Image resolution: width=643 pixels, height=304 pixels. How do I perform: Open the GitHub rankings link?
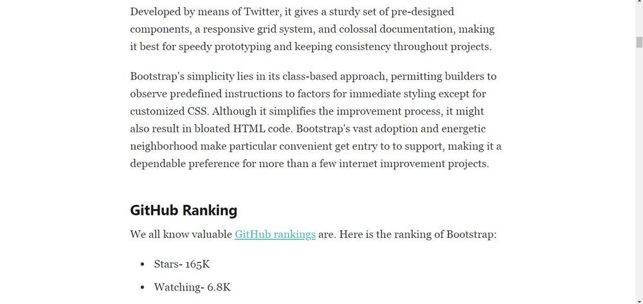(275, 235)
